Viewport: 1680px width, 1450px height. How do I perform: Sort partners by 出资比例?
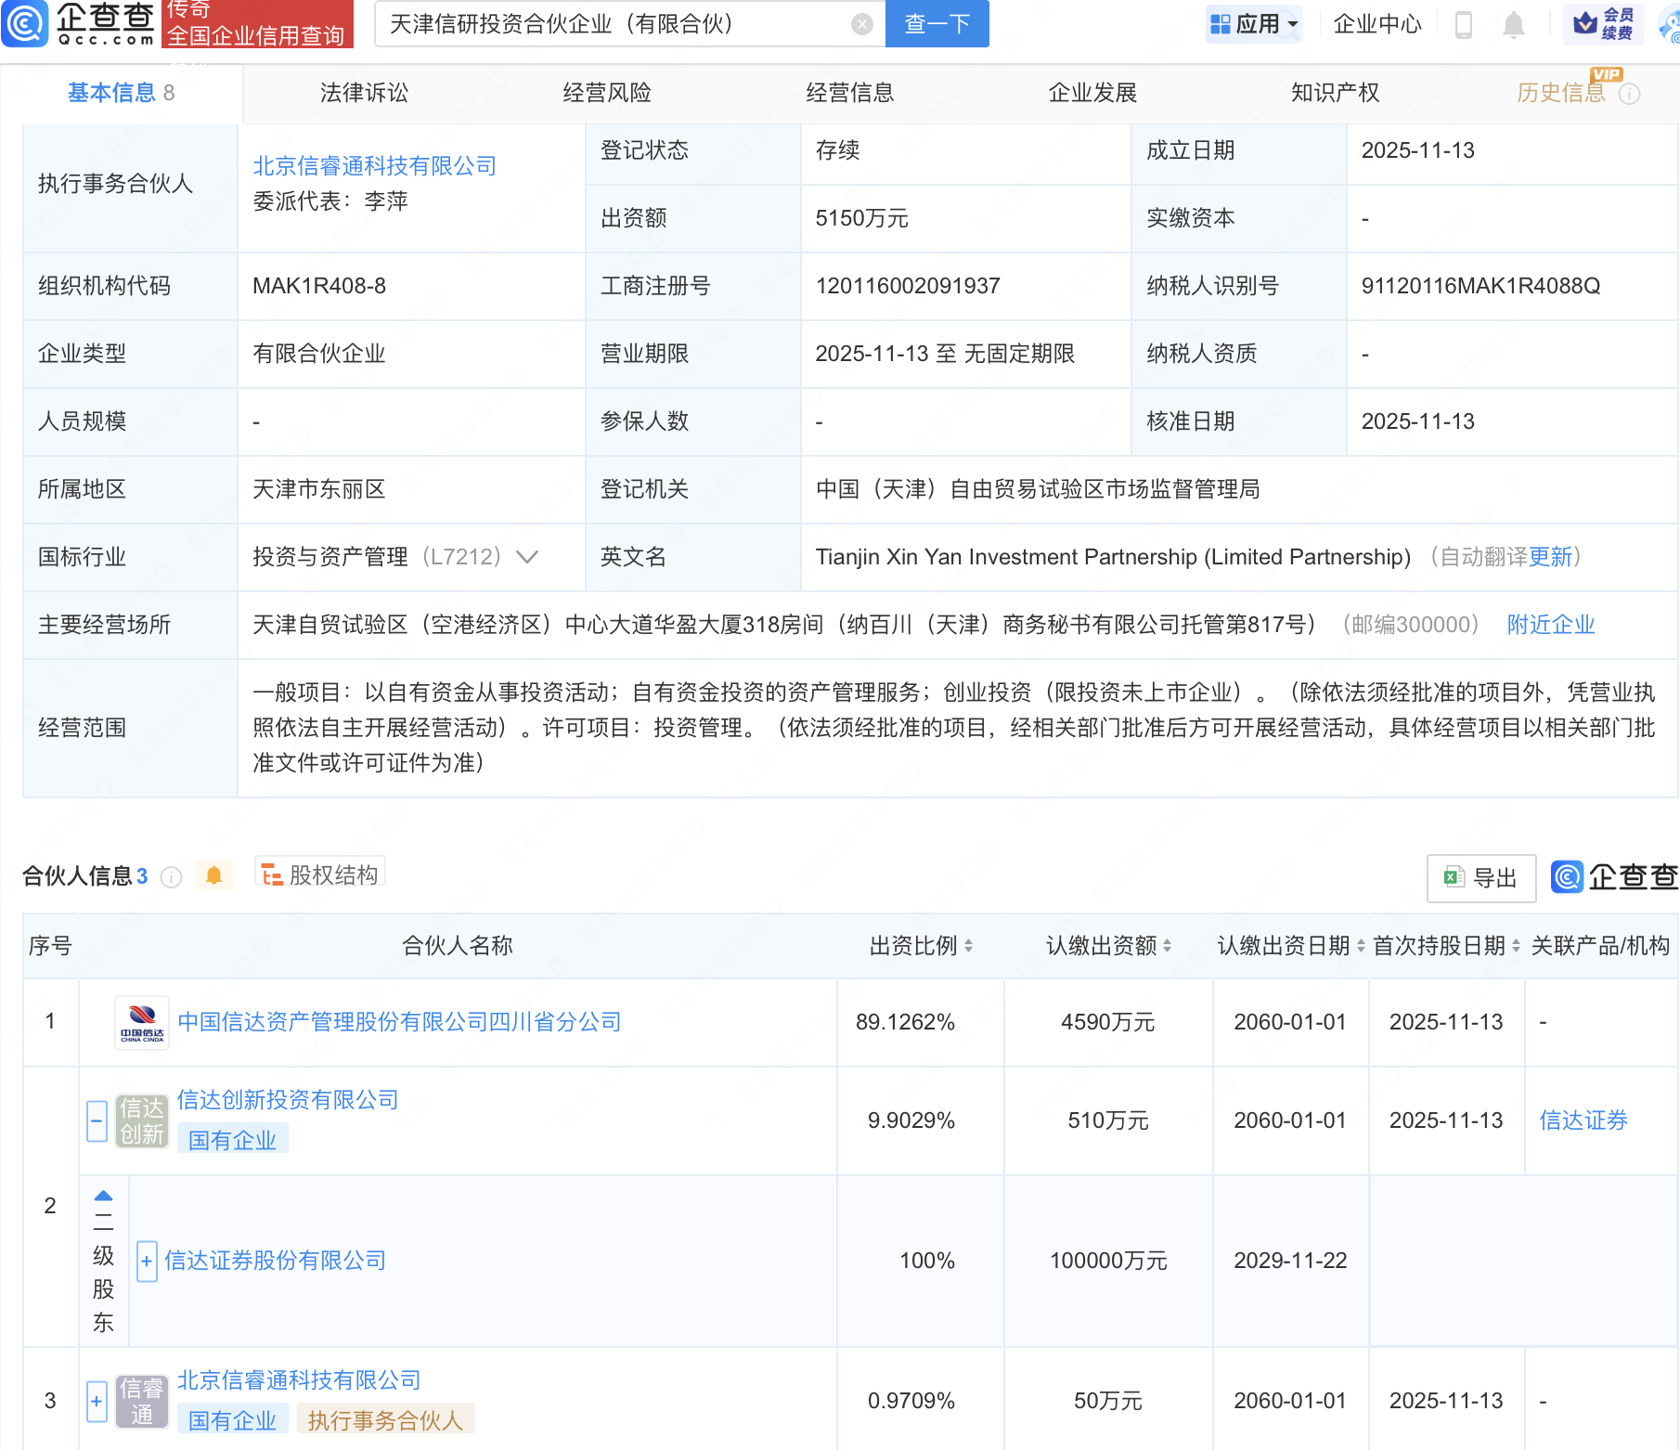point(920,946)
